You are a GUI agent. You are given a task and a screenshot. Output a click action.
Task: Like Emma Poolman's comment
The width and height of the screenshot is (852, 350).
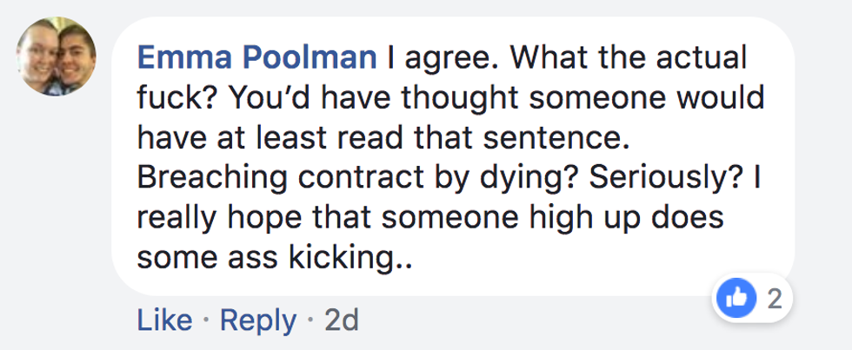click(165, 322)
